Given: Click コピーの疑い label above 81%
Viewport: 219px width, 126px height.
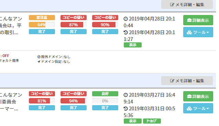Looking at the screenshot, I should (42, 94).
